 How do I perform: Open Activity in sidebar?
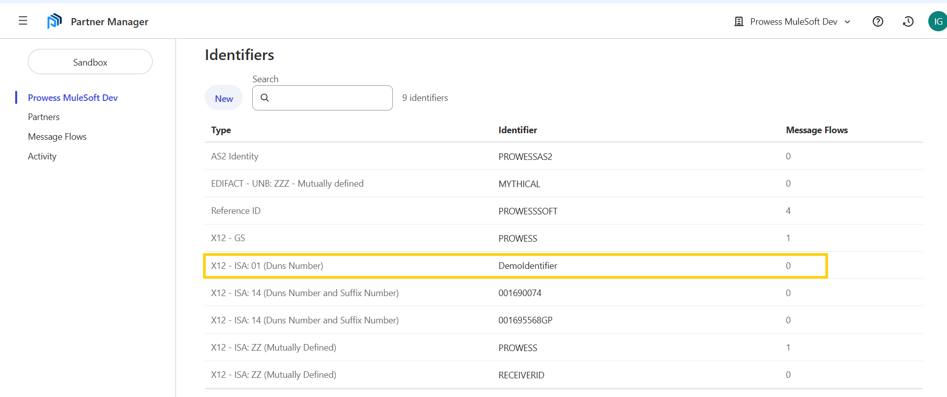click(x=42, y=156)
